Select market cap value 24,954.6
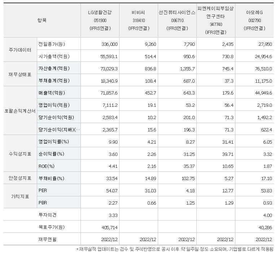Screen dimensions: 278x253 point(264,56)
